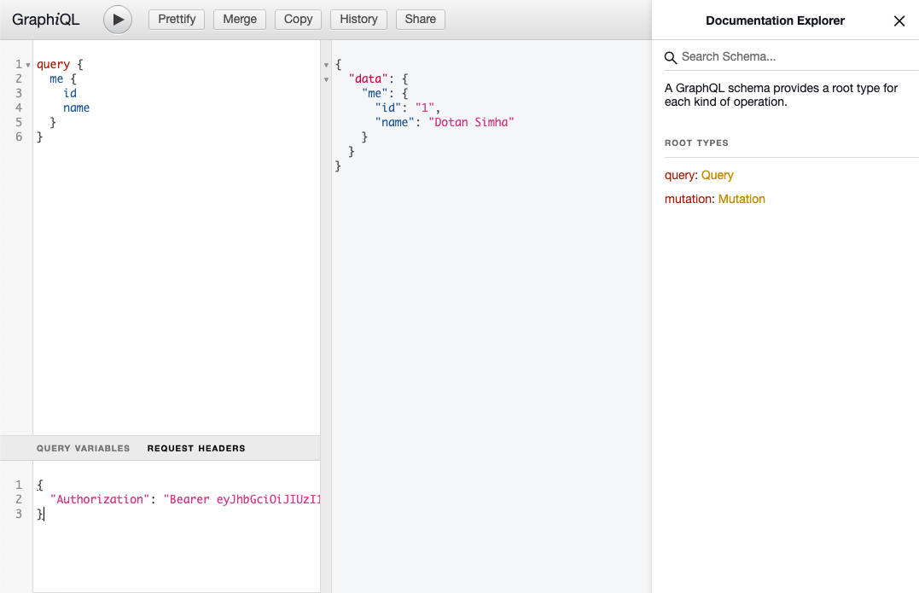Image resolution: width=919 pixels, height=593 pixels.
Task: Click the "id" key in the results
Action: pos(388,108)
